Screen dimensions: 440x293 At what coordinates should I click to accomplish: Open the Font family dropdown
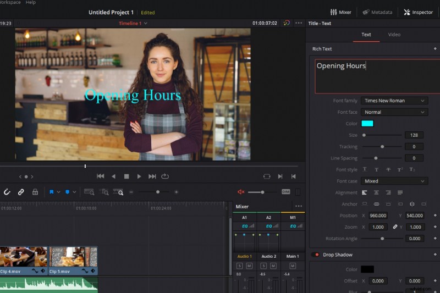tap(394, 101)
